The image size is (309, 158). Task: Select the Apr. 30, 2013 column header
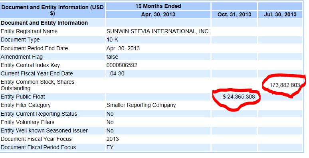[158, 15]
